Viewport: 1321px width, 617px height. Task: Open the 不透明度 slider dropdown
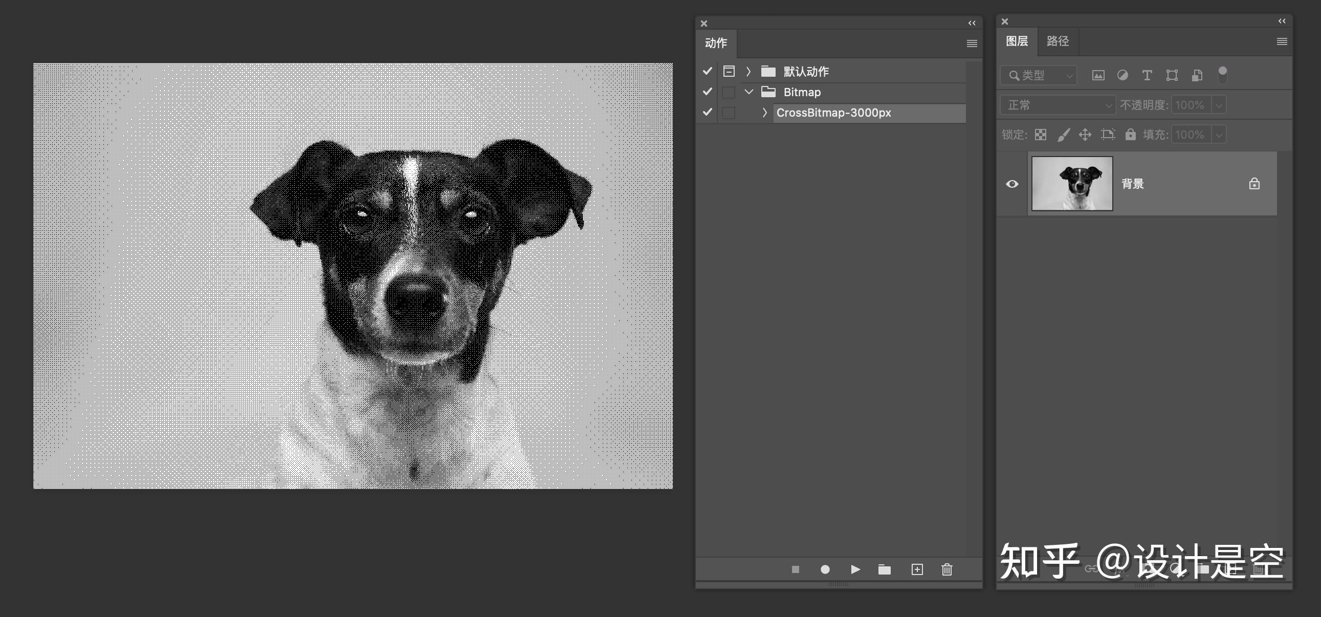click(1219, 105)
